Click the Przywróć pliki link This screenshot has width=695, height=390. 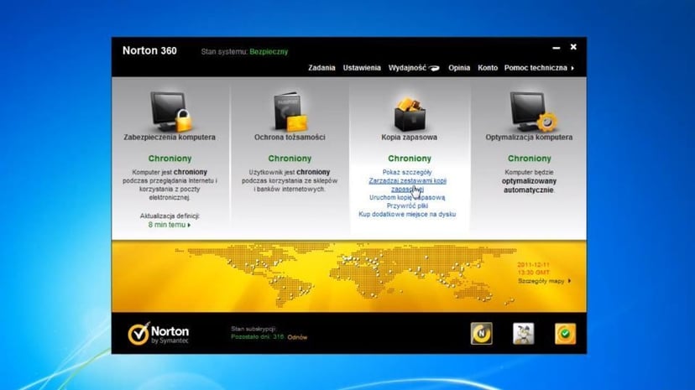[407, 206]
